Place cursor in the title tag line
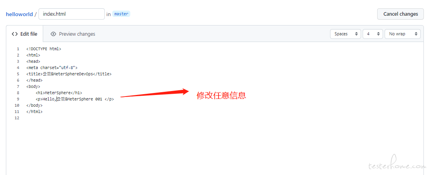The width and height of the screenshot is (427, 175). point(69,74)
